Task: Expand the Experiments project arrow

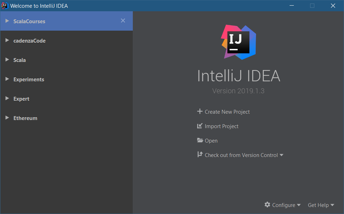Action: [x=7, y=79]
